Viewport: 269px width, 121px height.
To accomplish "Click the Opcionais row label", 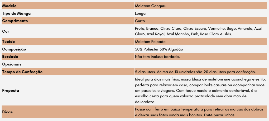I will point(12,64).
